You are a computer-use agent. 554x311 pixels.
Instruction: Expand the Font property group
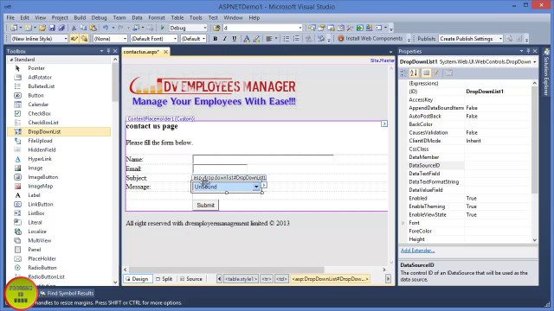tap(403, 223)
